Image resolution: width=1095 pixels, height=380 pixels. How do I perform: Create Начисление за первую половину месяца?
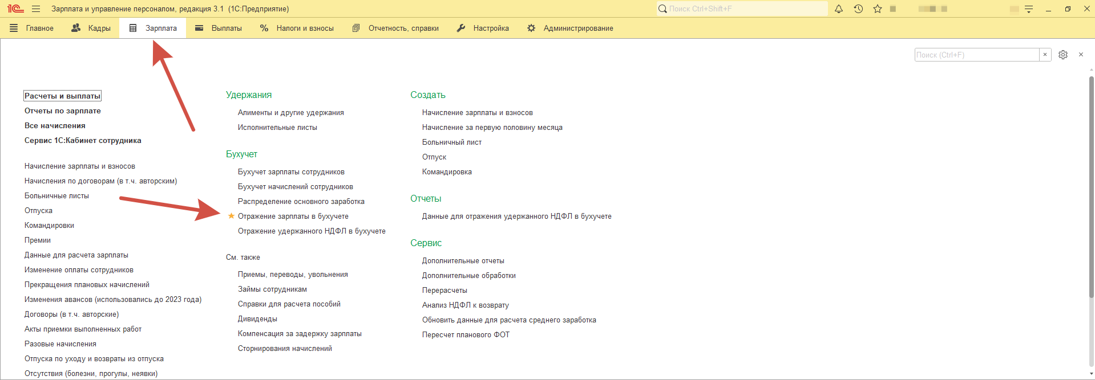[x=492, y=128]
